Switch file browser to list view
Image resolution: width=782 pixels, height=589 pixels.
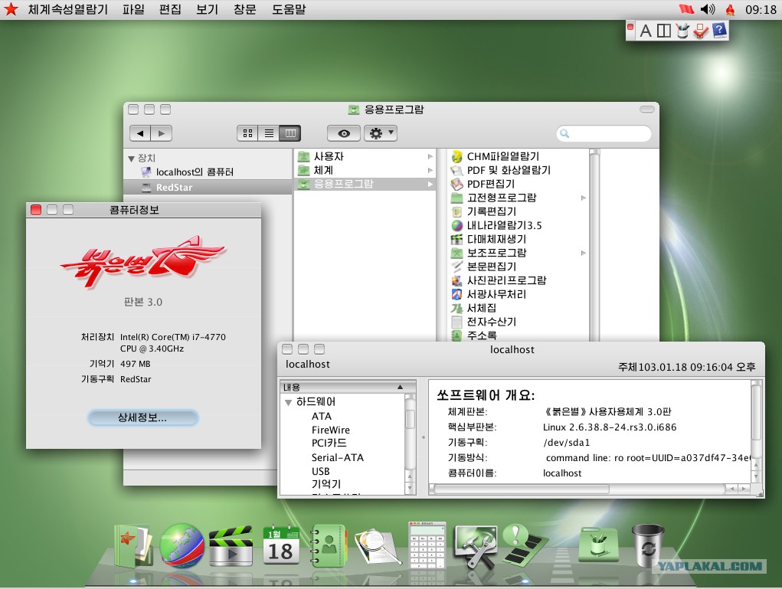269,133
